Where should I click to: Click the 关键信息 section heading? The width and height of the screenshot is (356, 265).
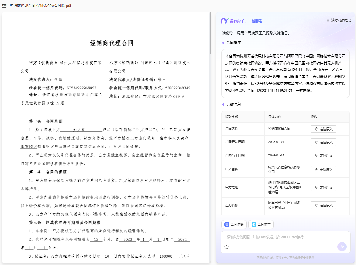click(233, 104)
